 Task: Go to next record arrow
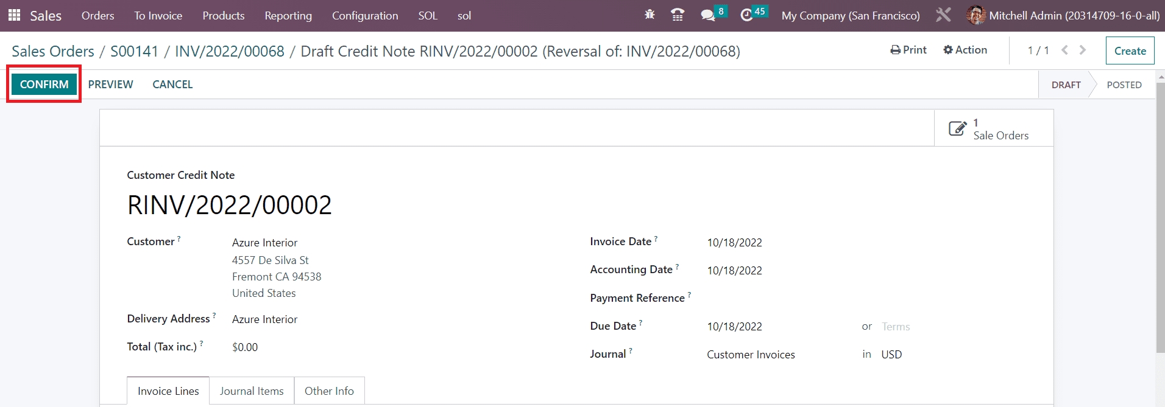coord(1083,50)
